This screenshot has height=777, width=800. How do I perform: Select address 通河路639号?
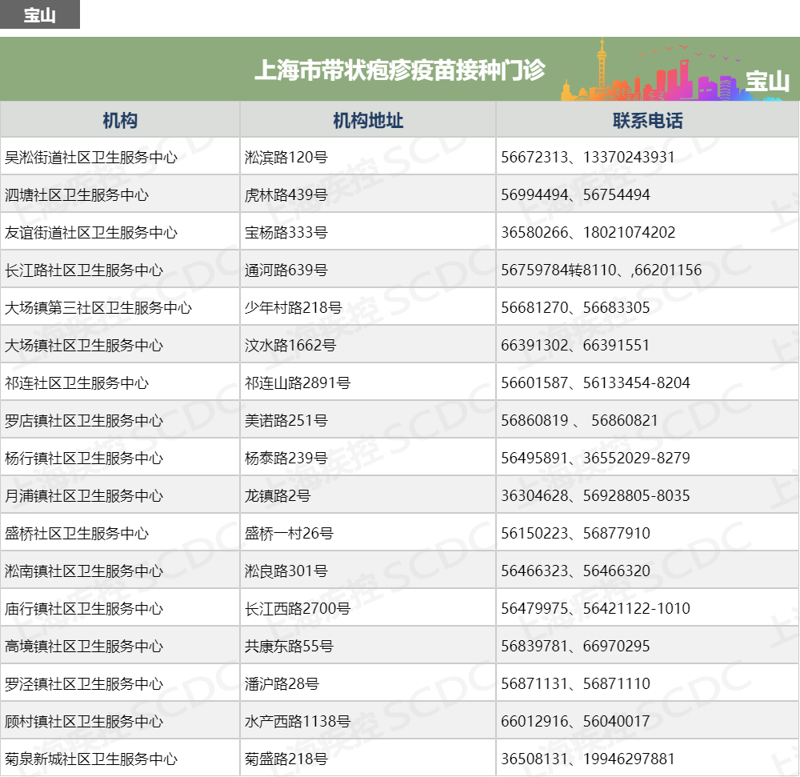coord(286,270)
